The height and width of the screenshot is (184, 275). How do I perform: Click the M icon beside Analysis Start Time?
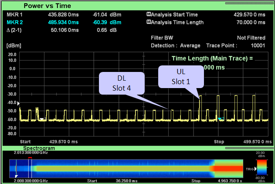[149, 14]
